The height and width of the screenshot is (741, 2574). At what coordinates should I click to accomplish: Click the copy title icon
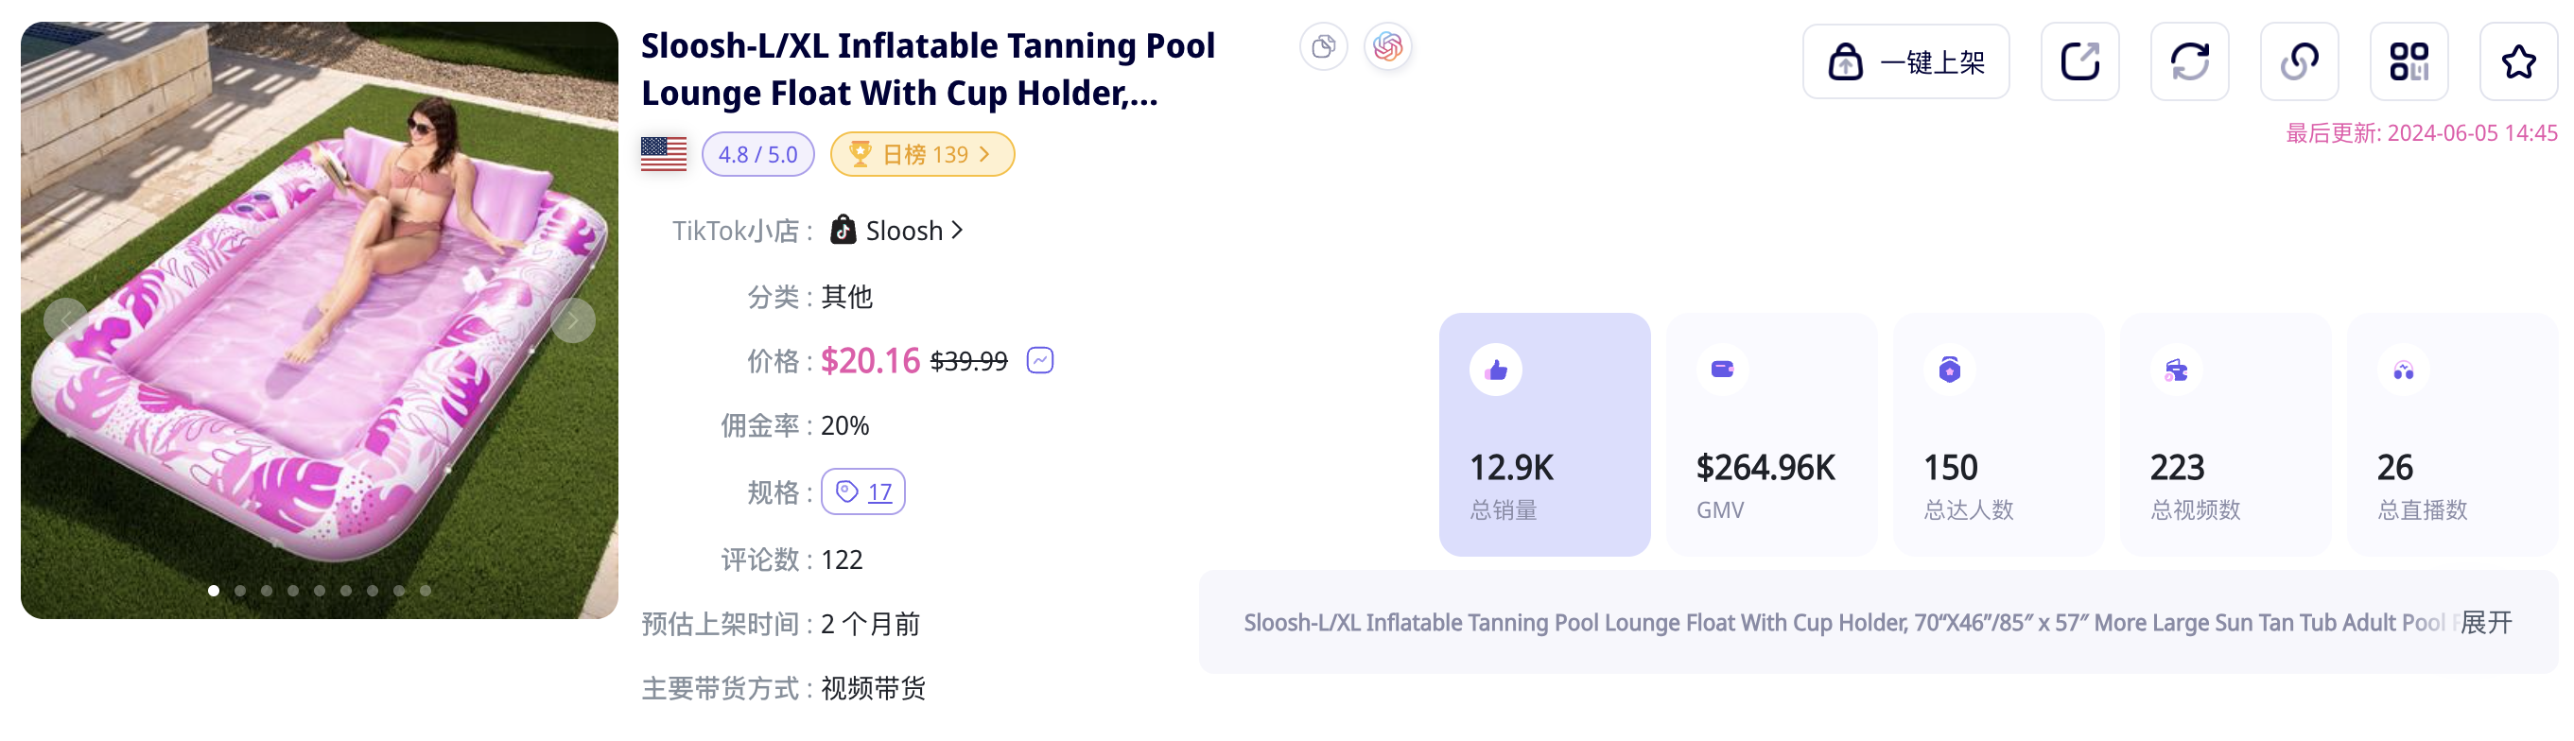pyautogui.click(x=1323, y=47)
